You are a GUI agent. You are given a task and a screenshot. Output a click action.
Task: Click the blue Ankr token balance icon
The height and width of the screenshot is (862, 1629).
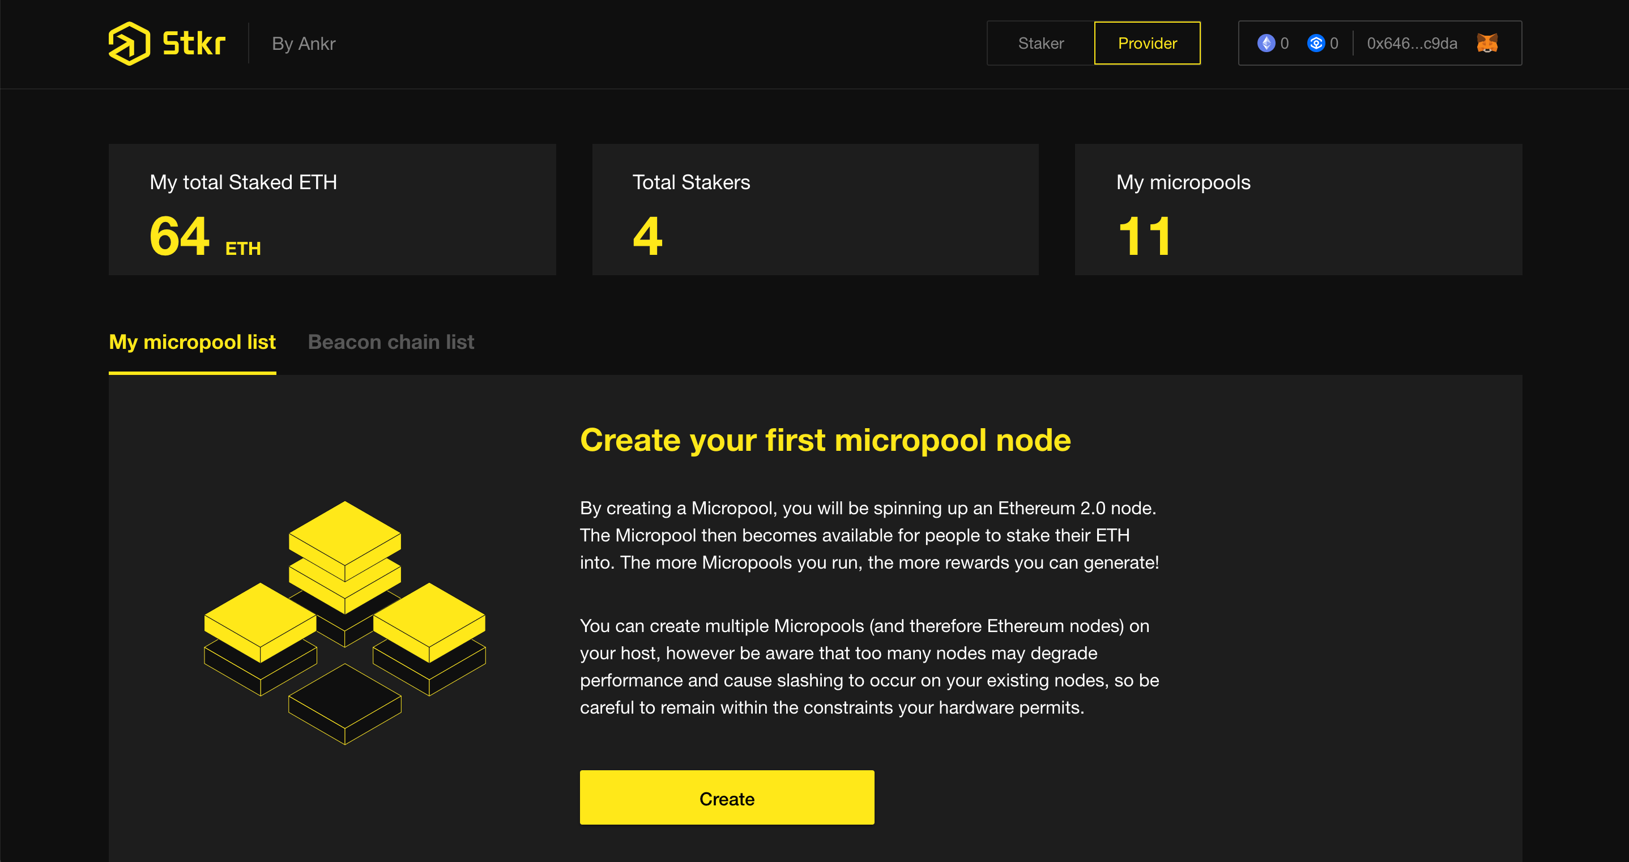[x=1316, y=43]
